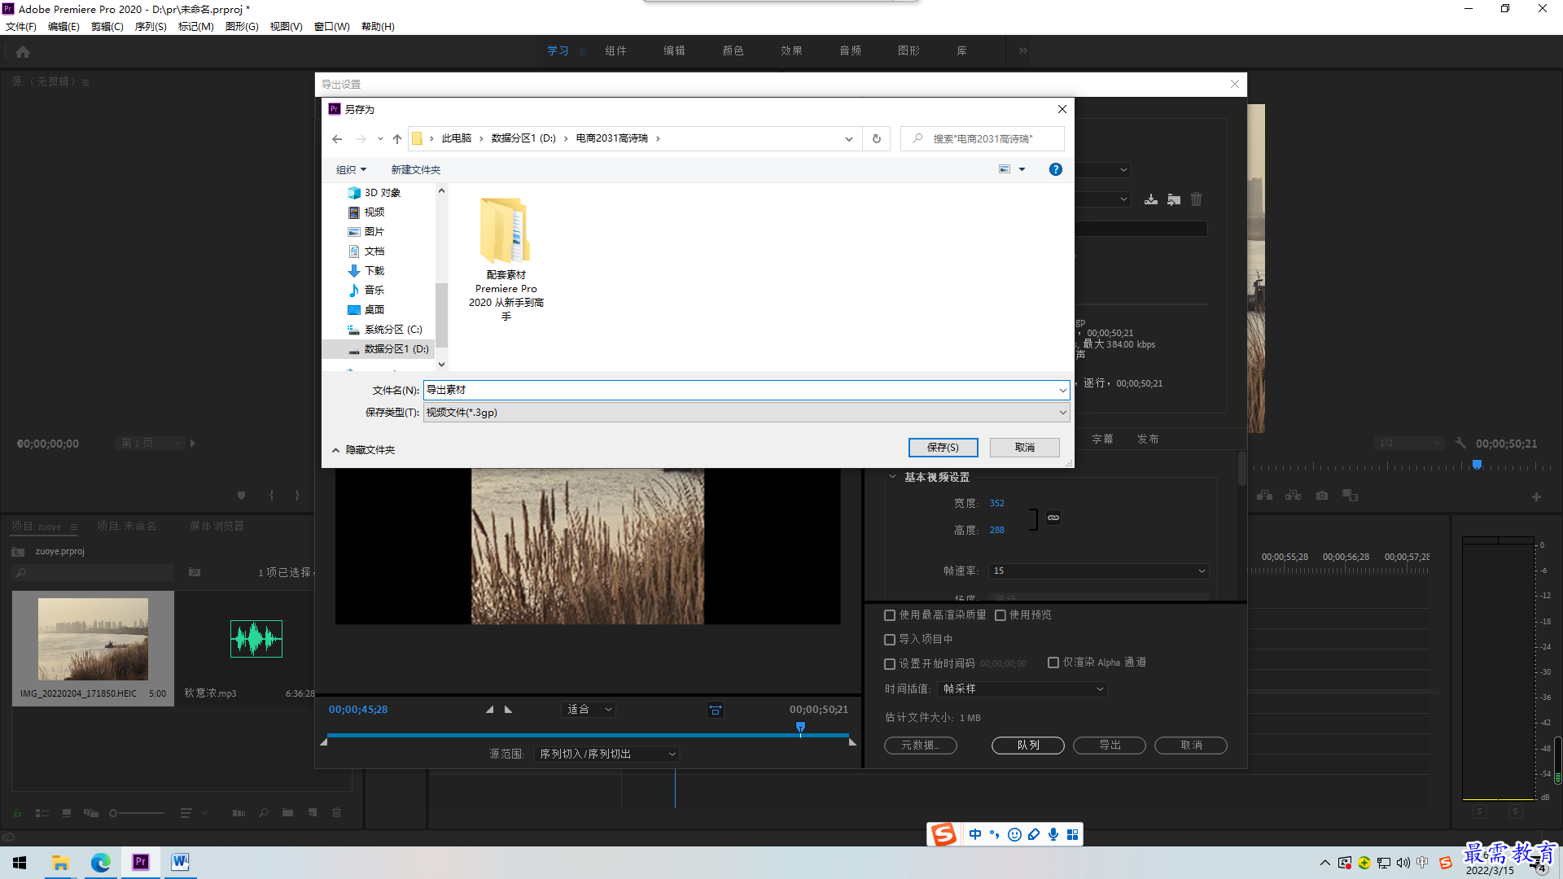Click the set out point marker icon
Screen dimensions: 1563x879
(509, 710)
